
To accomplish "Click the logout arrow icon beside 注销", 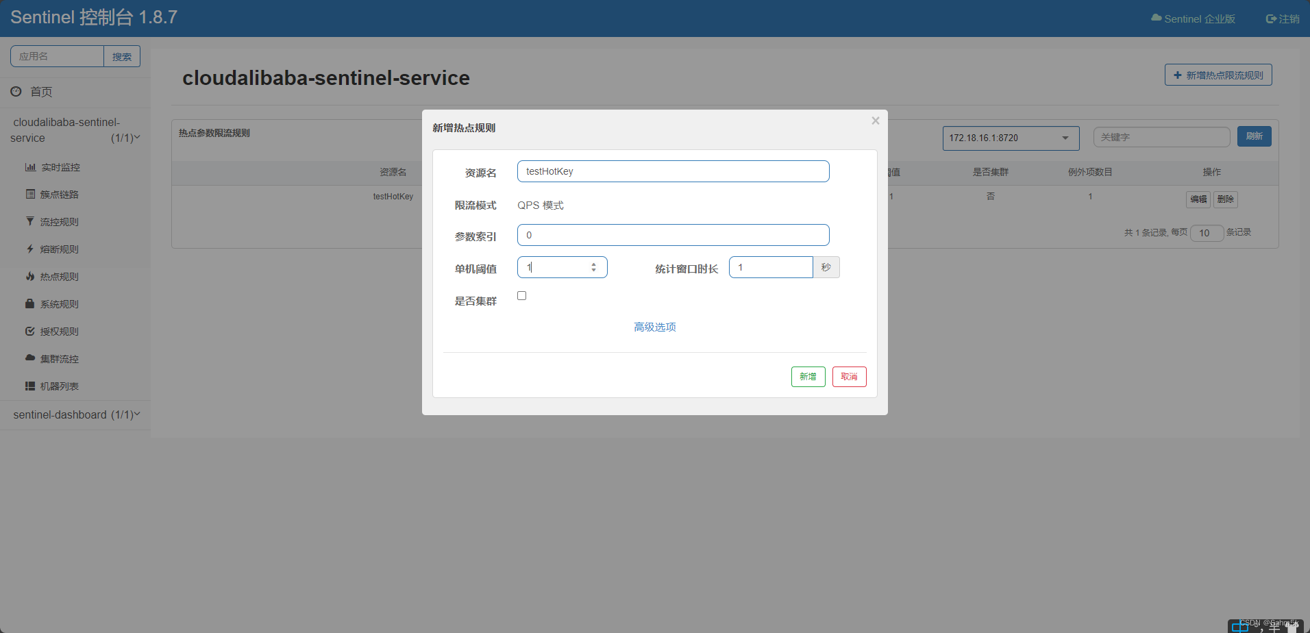I will pyautogui.click(x=1271, y=19).
